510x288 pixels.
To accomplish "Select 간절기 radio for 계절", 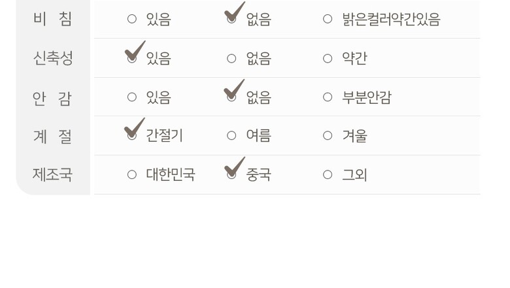I will pyautogui.click(x=132, y=136).
